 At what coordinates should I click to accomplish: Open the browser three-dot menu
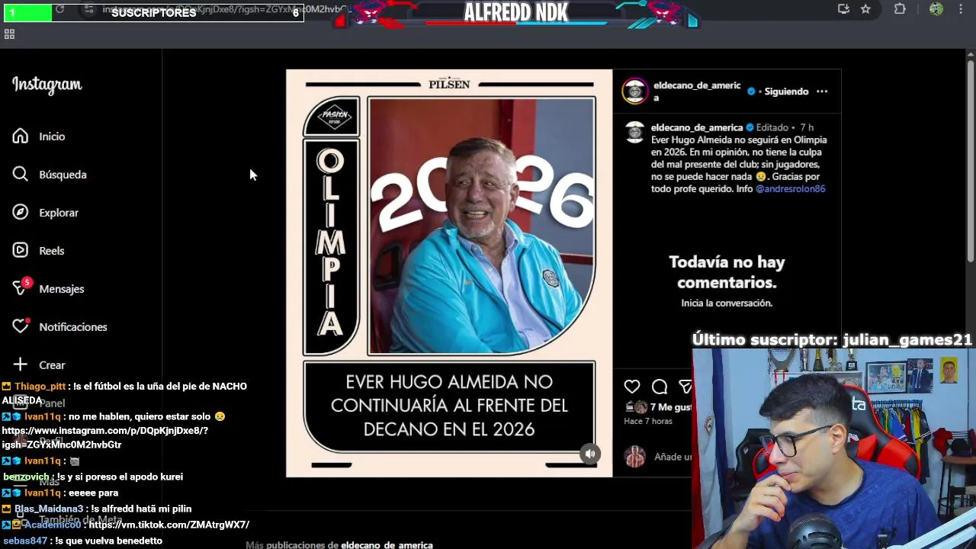click(x=961, y=9)
